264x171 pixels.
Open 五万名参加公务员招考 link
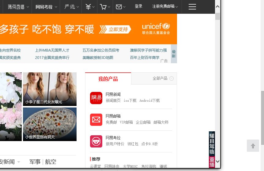101,50
